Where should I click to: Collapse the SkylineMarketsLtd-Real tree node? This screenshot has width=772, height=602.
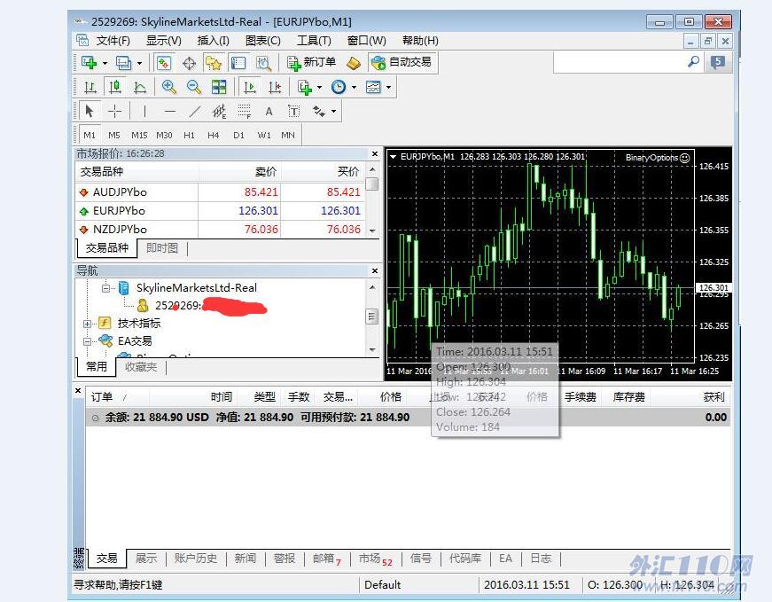coord(105,287)
